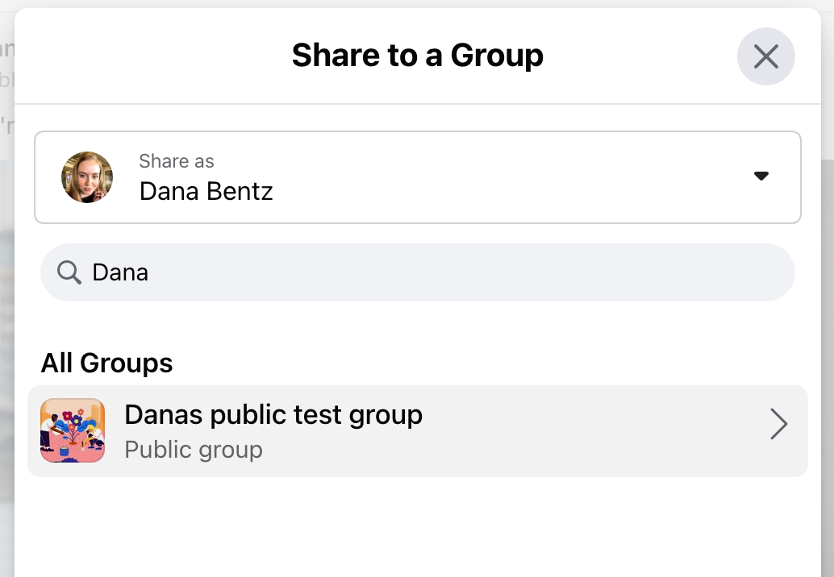This screenshot has width=834, height=577.
Task: Select Danas public test group
Action: (x=273, y=416)
